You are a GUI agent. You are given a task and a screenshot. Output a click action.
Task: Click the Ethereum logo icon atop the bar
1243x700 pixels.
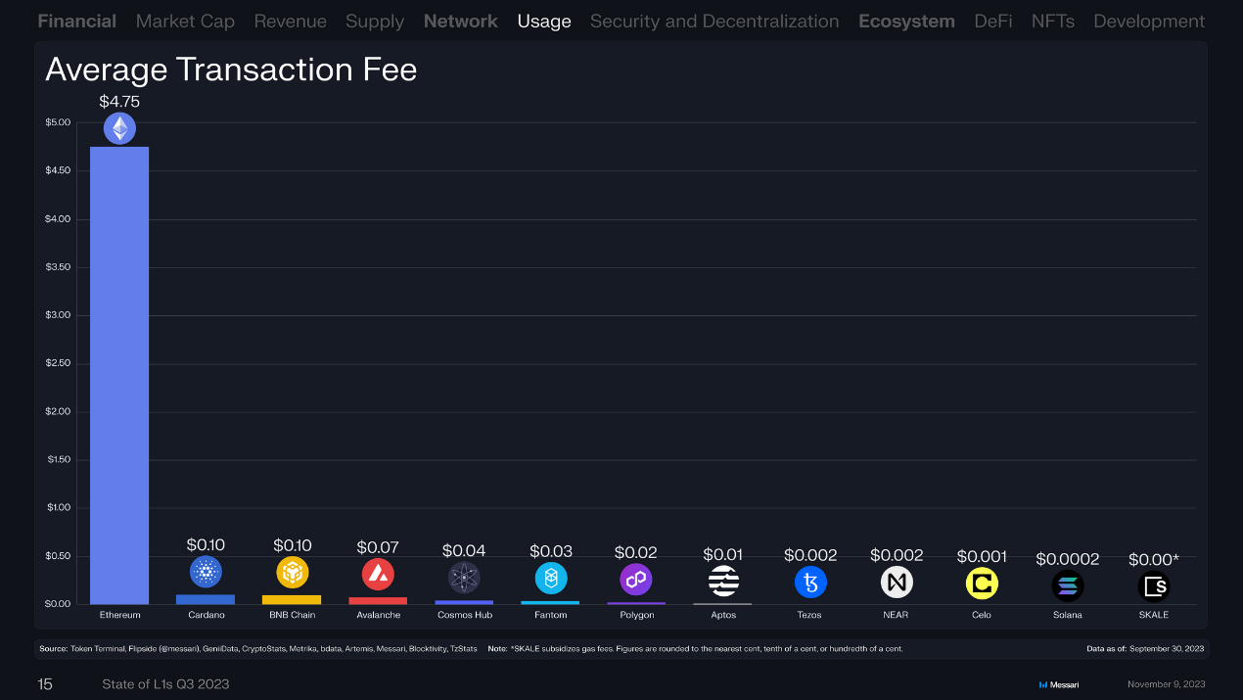119,128
